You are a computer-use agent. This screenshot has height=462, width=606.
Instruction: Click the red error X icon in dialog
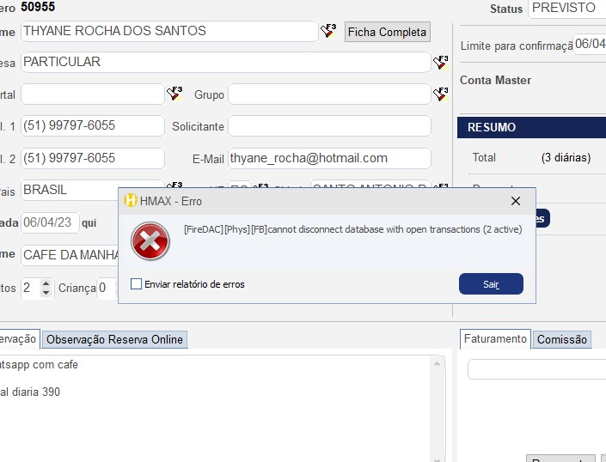point(150,242)
